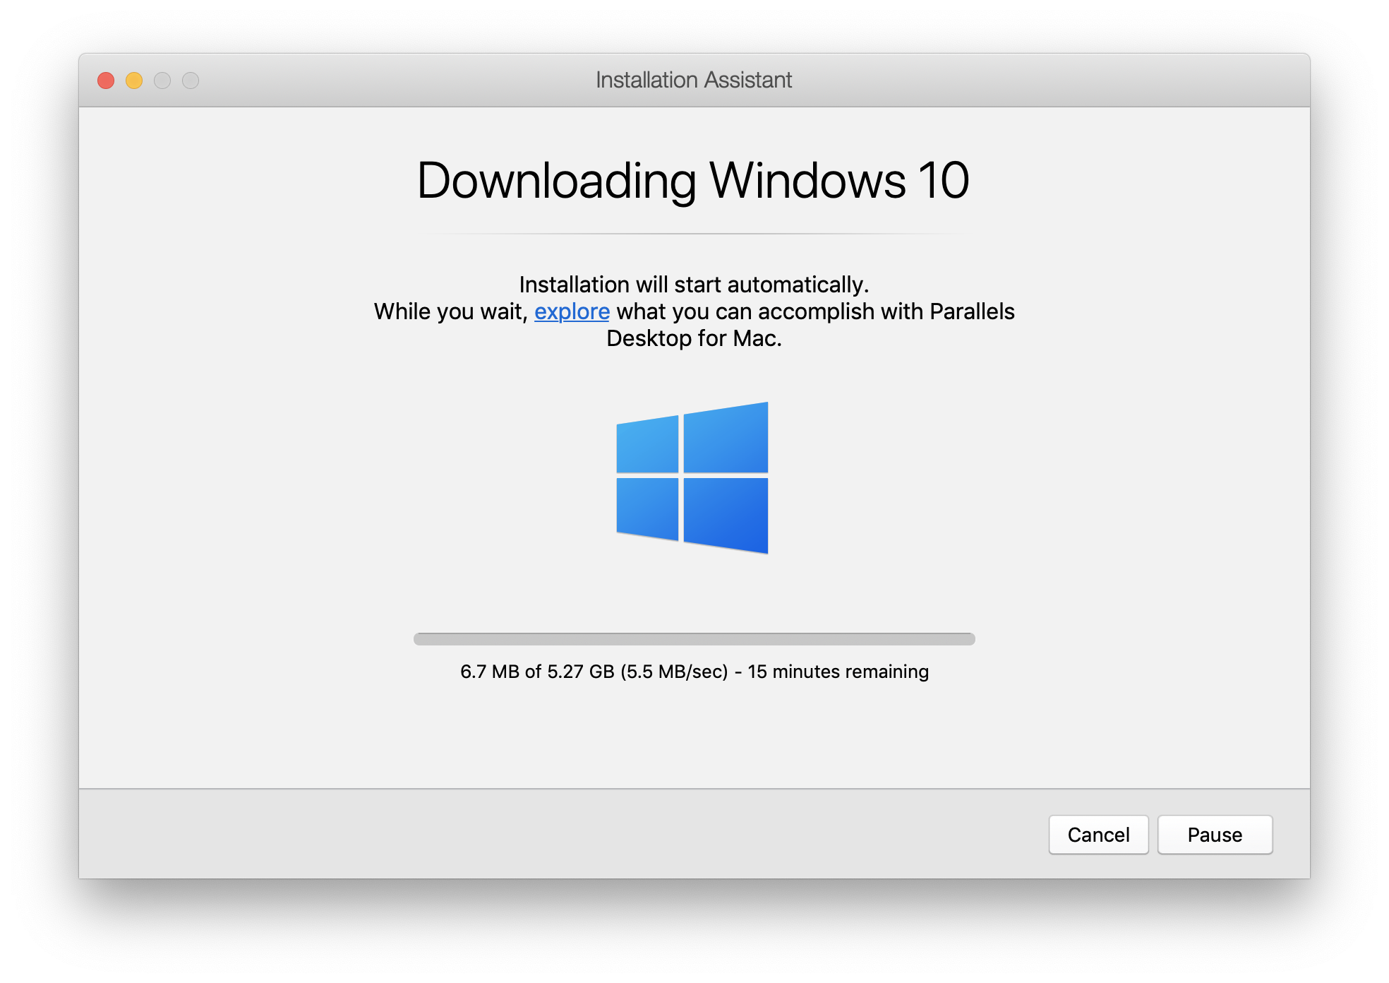Open the explore hyperlink
The image size is (1389, 983).
[x=572, y=311]
